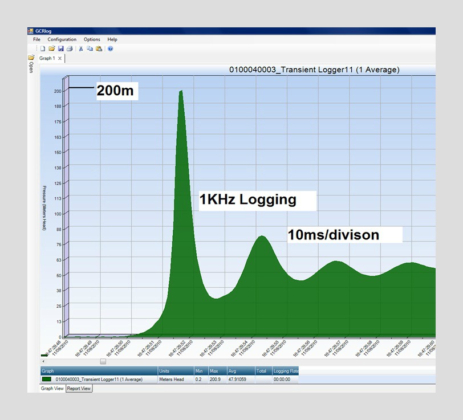The height and width of the screenshot is (420, 463).
Task: Click the New file toolbar icon
Action: pos(43,49)
